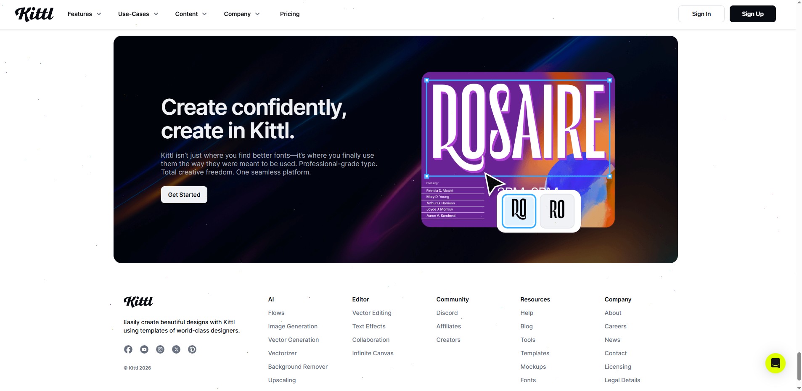
Task: Open the Vector Editing link
Action: (372, 313)
